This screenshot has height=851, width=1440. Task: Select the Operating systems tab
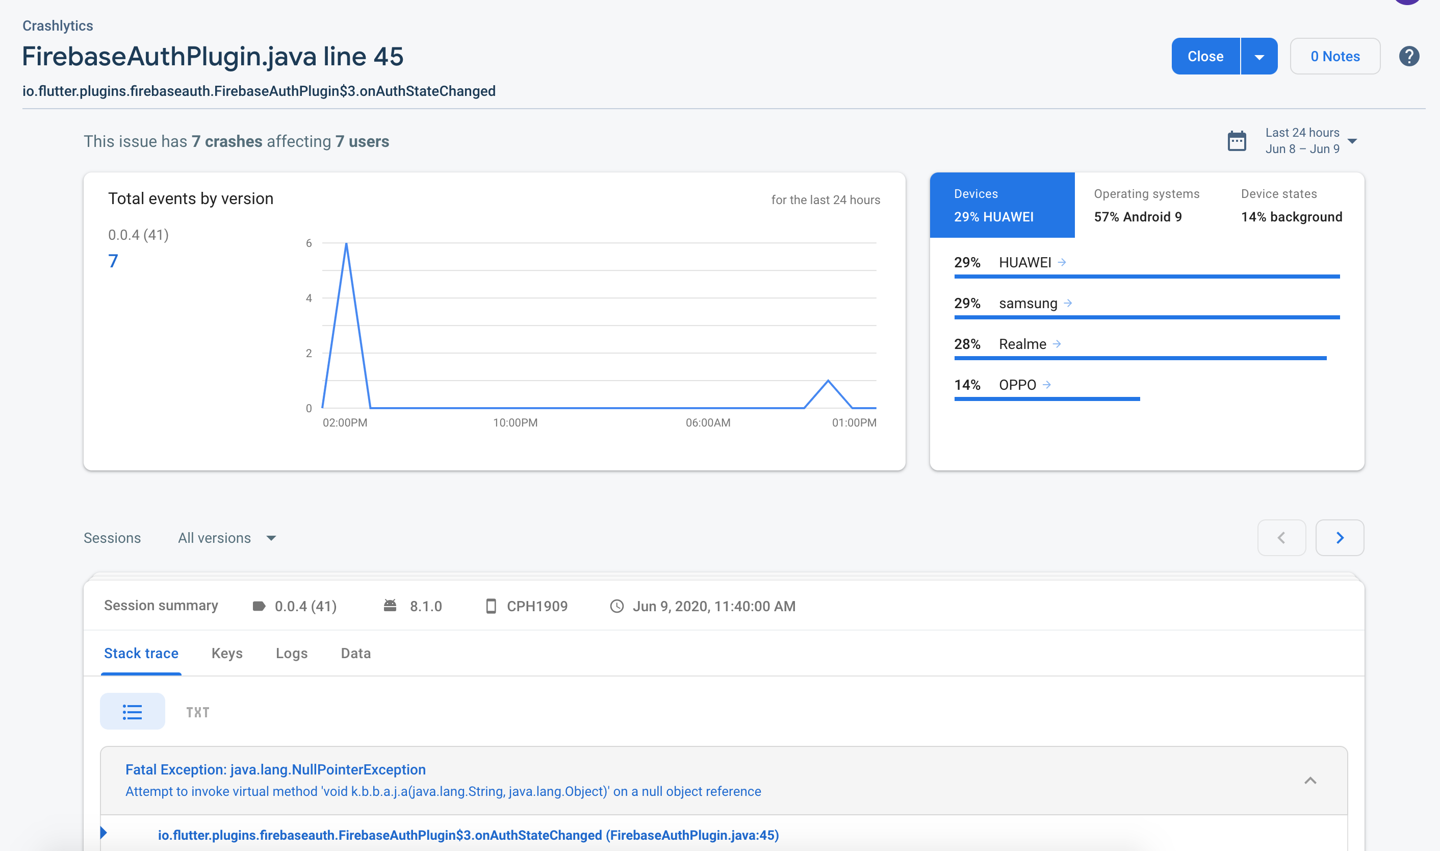tap(1146, 205)
